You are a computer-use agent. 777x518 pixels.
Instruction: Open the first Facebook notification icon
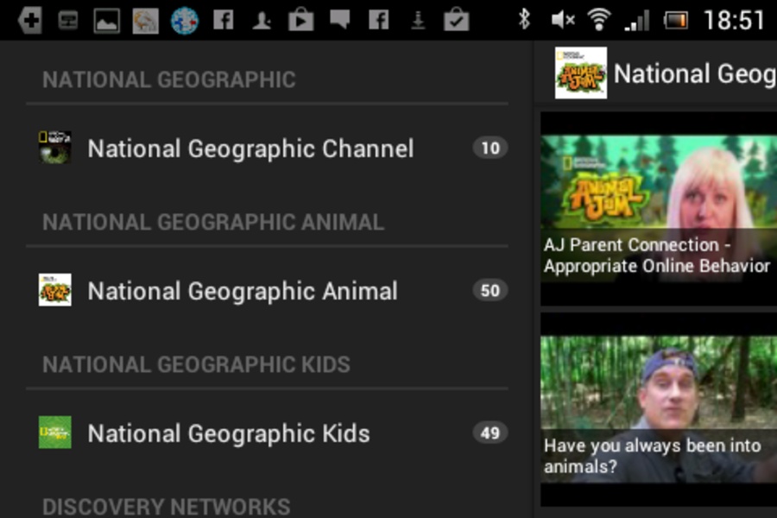click(223, 21)
